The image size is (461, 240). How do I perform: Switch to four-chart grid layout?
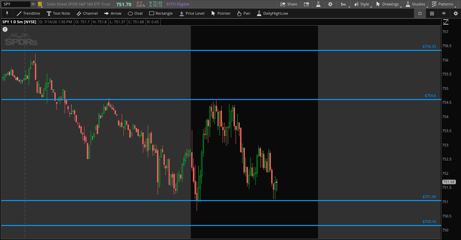pos(432,13)
